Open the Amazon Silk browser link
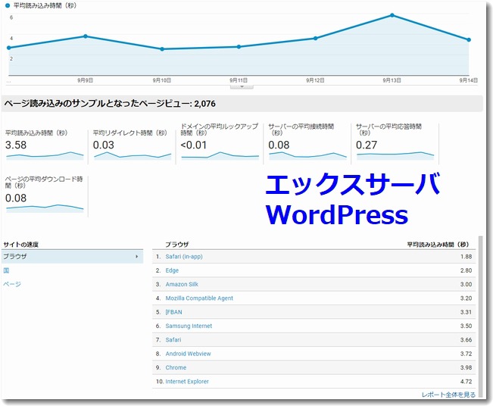Screen dimensions: 493x406 182,284
